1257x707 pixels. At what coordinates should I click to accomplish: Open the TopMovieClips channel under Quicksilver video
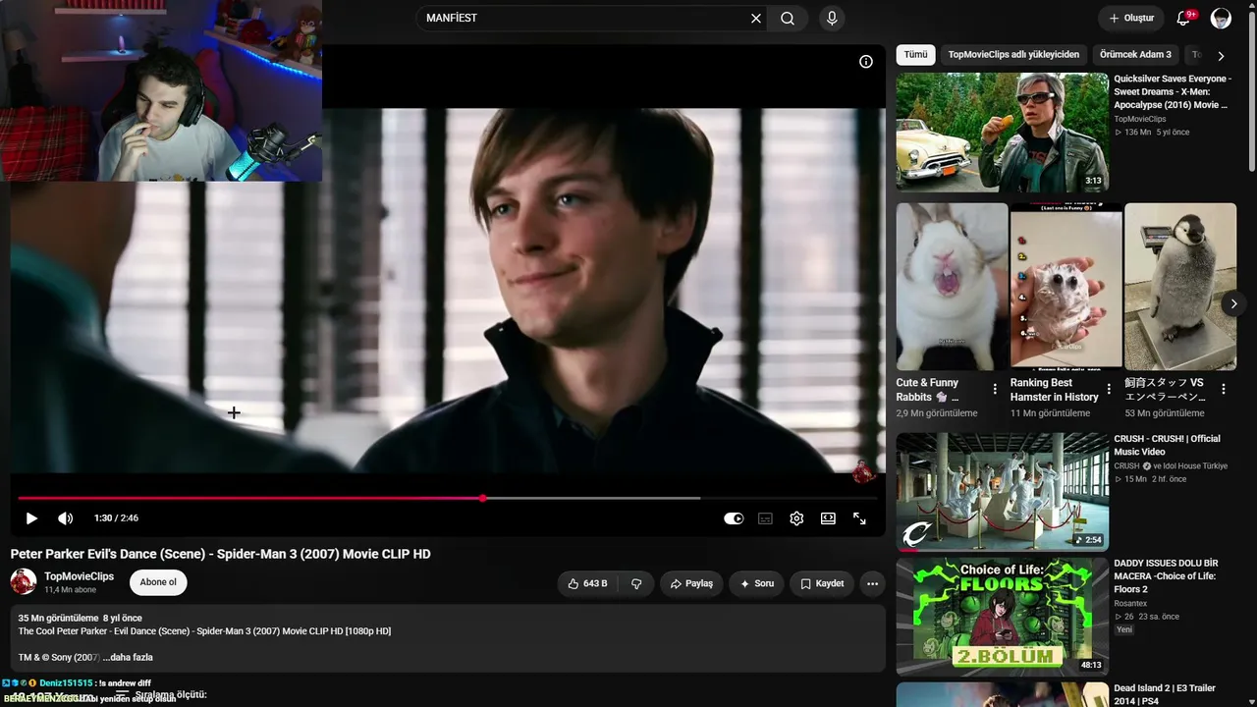pyautogui.click(x=1140, y=119)
